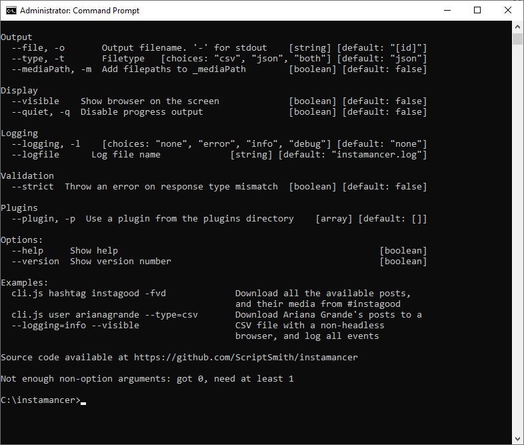Click 'browser, and log all events' text
Viewport: 524px width, 445px height.
(x=307, y=336)
